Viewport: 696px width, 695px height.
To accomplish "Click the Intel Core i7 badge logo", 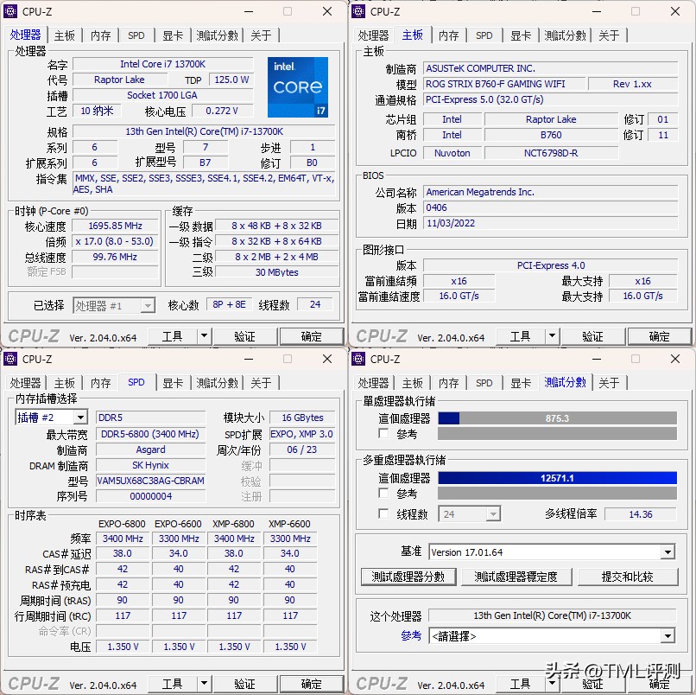I will 298,87.
